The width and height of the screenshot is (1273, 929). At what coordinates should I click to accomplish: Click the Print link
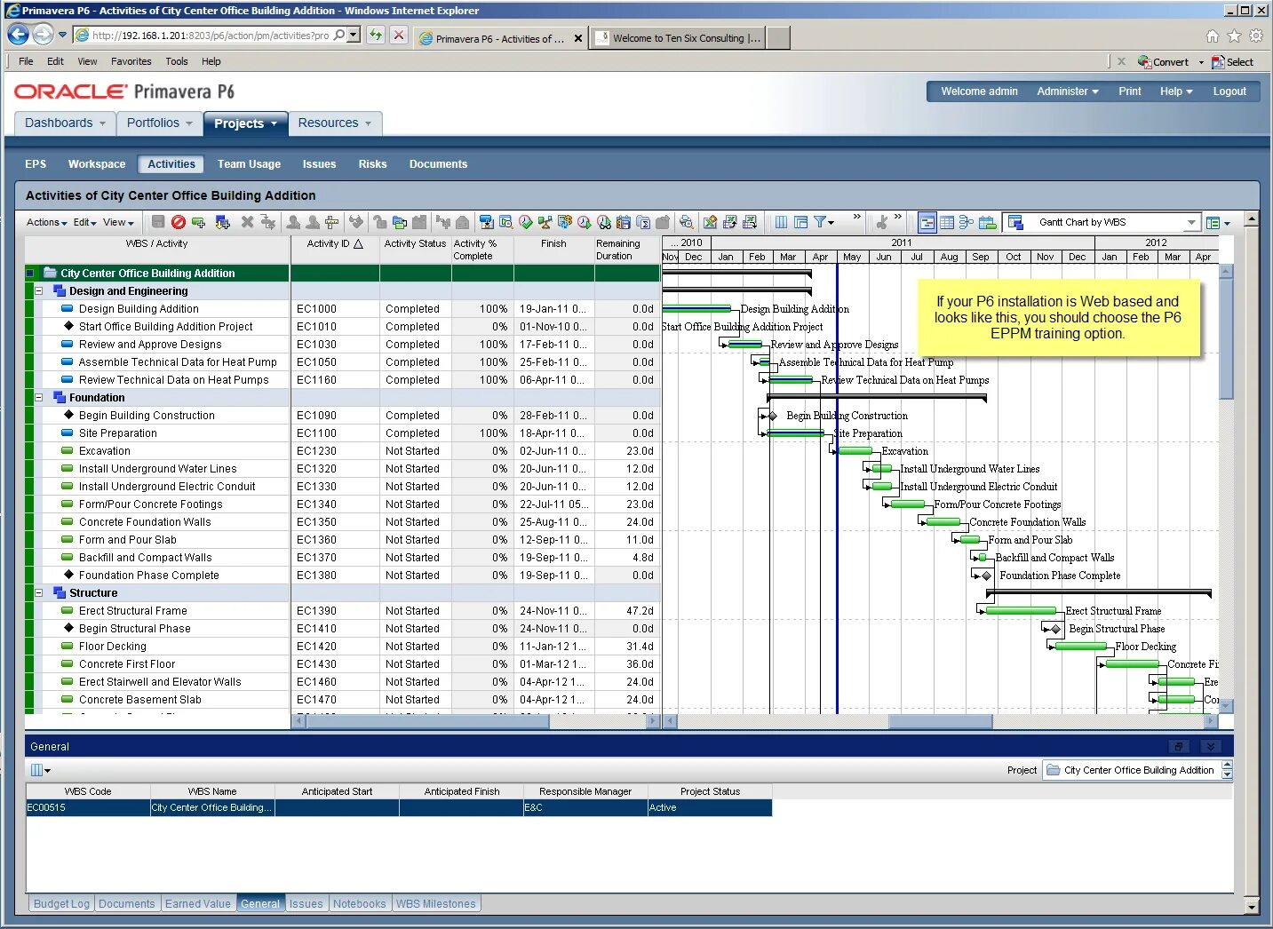point(1130,91)
